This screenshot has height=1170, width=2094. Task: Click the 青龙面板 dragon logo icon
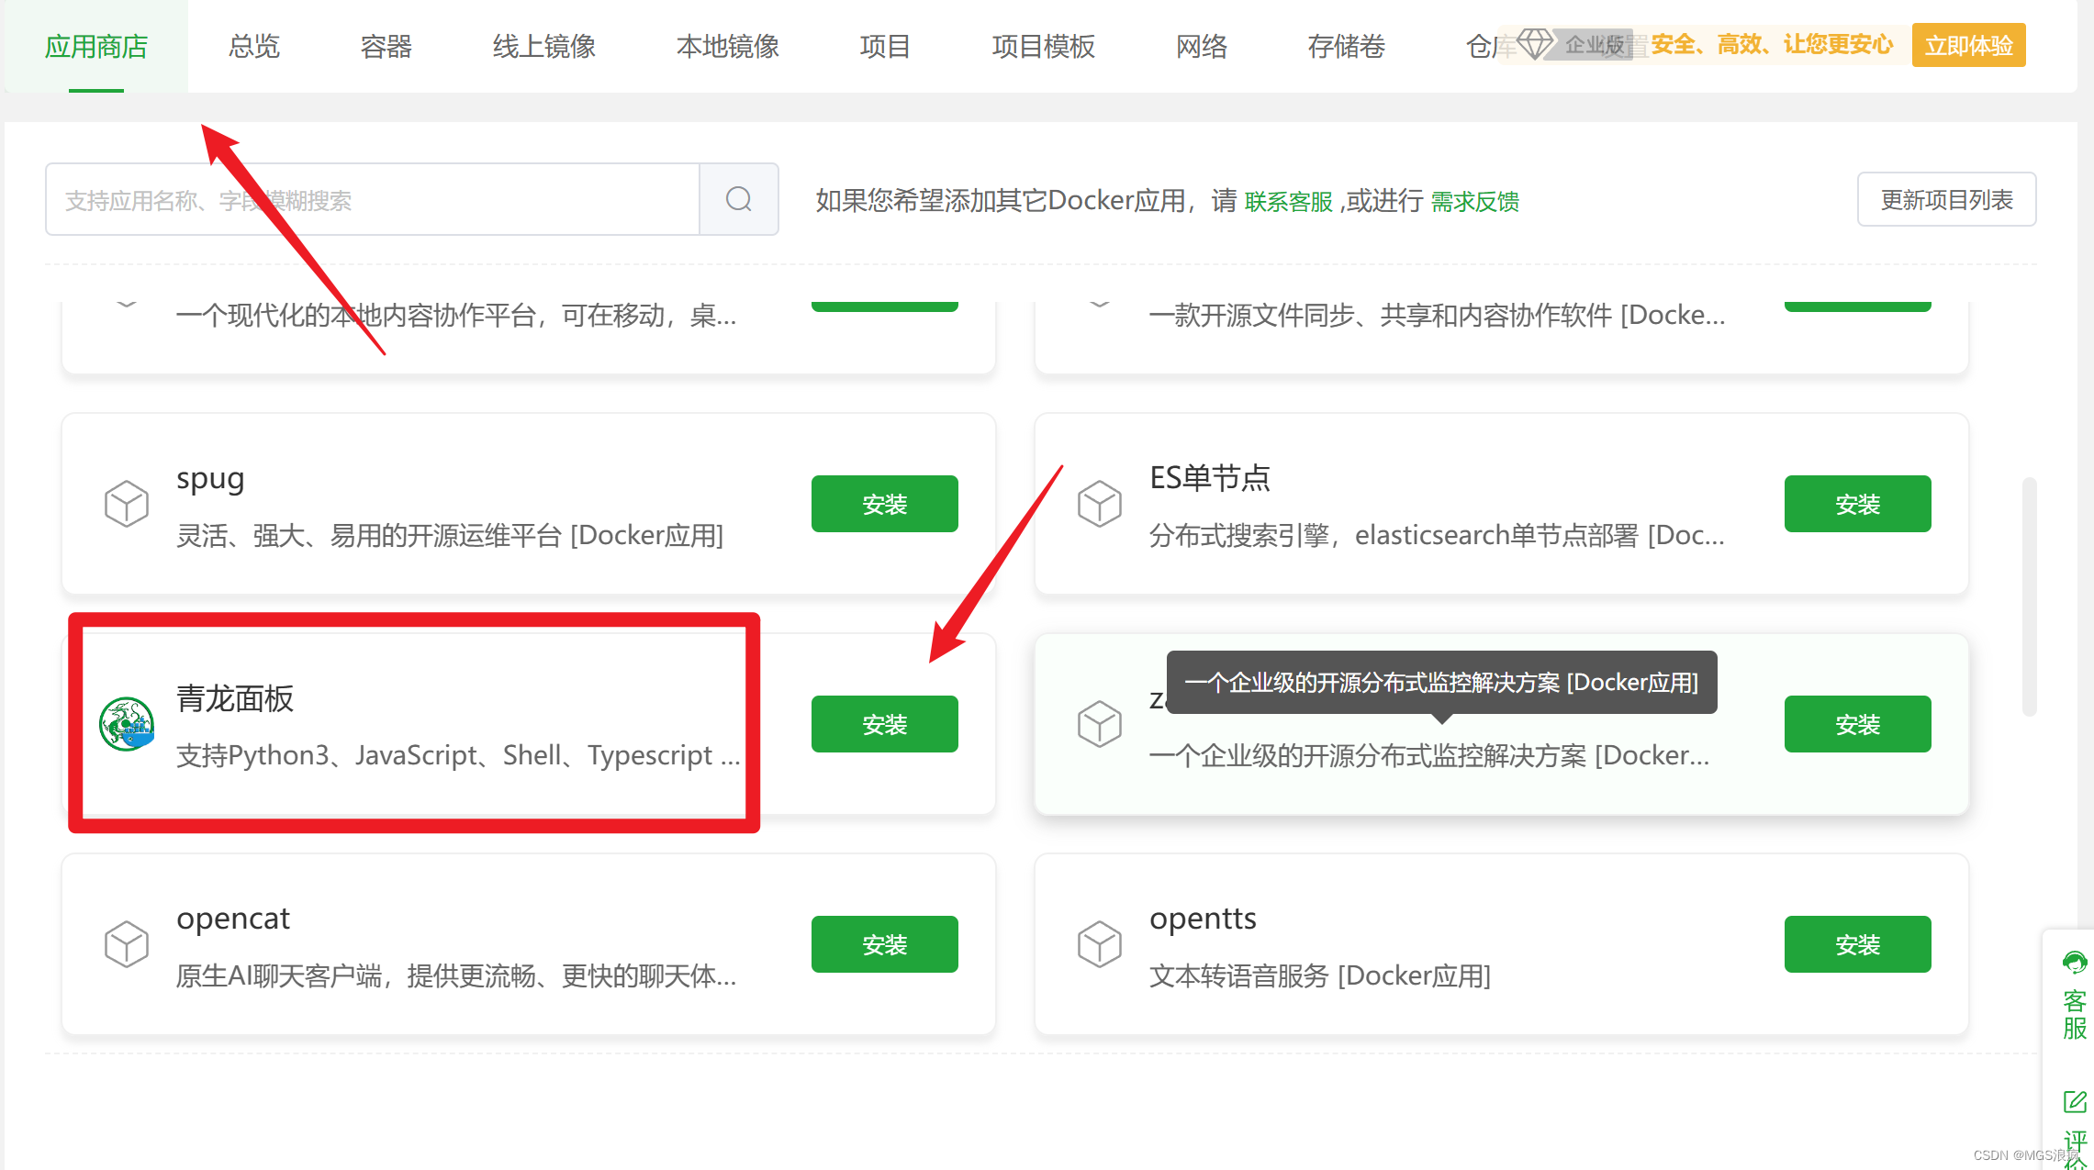click(127, 724)
